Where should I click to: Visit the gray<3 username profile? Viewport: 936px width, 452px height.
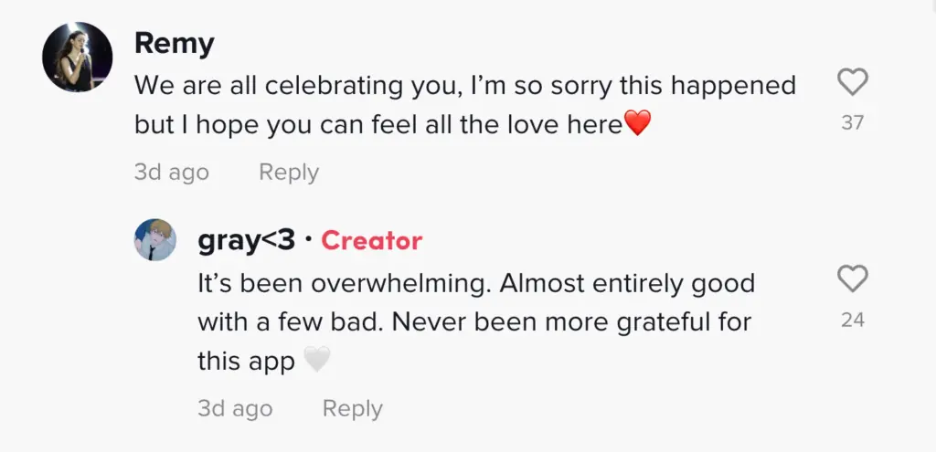tap(246, 241)
